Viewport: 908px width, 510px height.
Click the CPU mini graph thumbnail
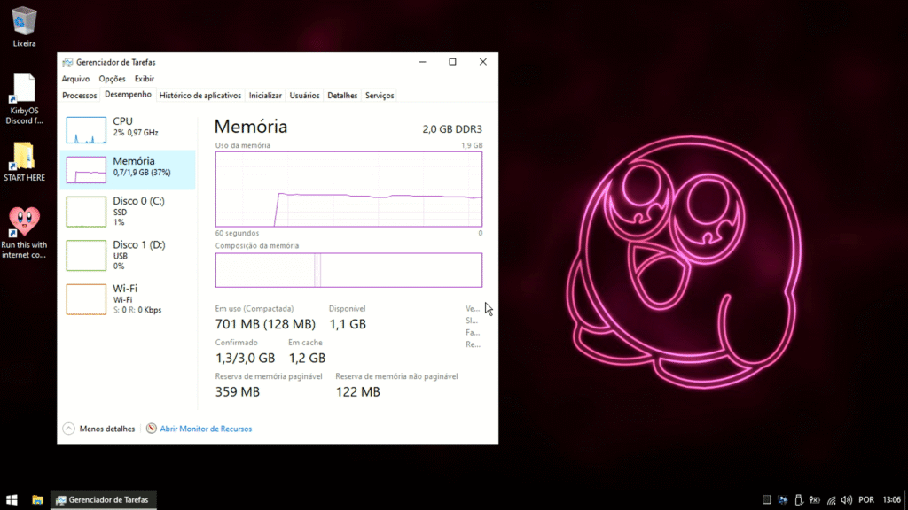coord(86,129)
